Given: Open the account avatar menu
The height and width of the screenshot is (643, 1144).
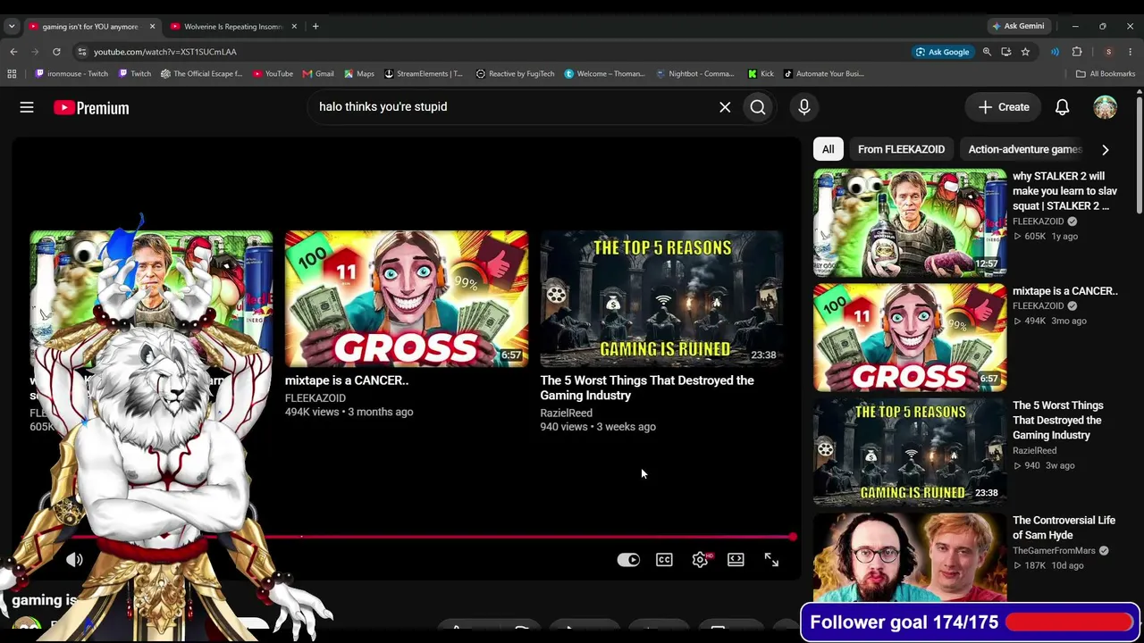Looking at the screenshot, I should pyautogui.click(x=1106, y=107).
